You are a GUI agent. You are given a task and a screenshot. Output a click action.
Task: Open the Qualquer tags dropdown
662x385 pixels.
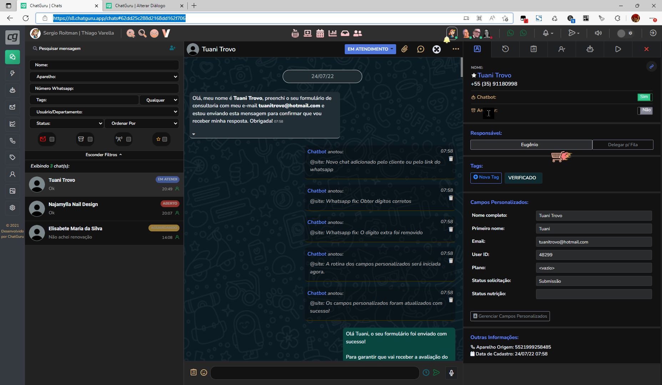pos(159,100)
